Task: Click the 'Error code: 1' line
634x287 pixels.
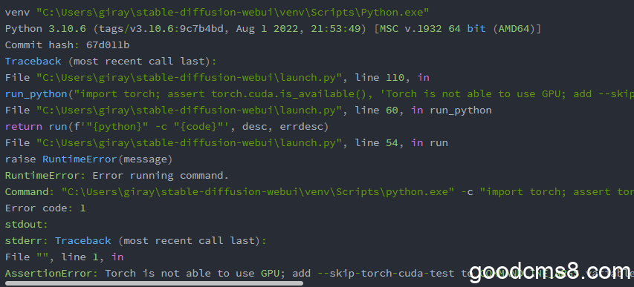Action: [x=45, y=208]
